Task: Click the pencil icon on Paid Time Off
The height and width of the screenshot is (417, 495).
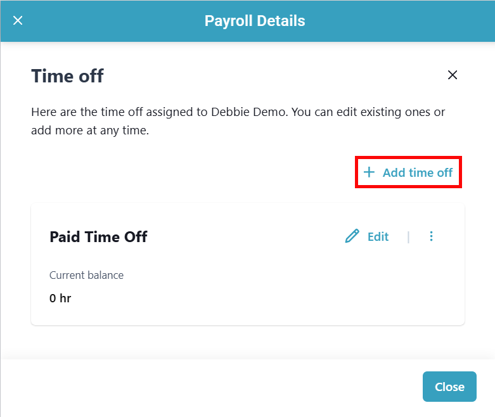Action: (352, 236)
